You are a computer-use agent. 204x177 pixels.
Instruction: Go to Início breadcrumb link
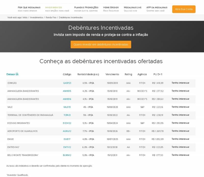[x=25, y=18]
